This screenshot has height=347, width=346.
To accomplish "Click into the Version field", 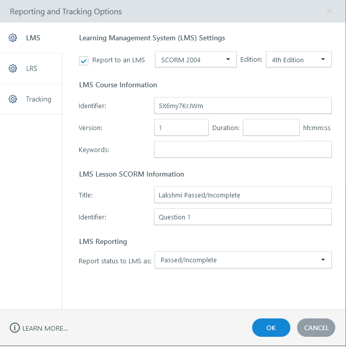I will click(x=181, y=128).
